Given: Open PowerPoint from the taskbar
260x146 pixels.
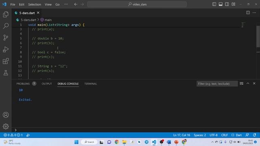Looking at the screenshot, I should (x=176, y=142).
